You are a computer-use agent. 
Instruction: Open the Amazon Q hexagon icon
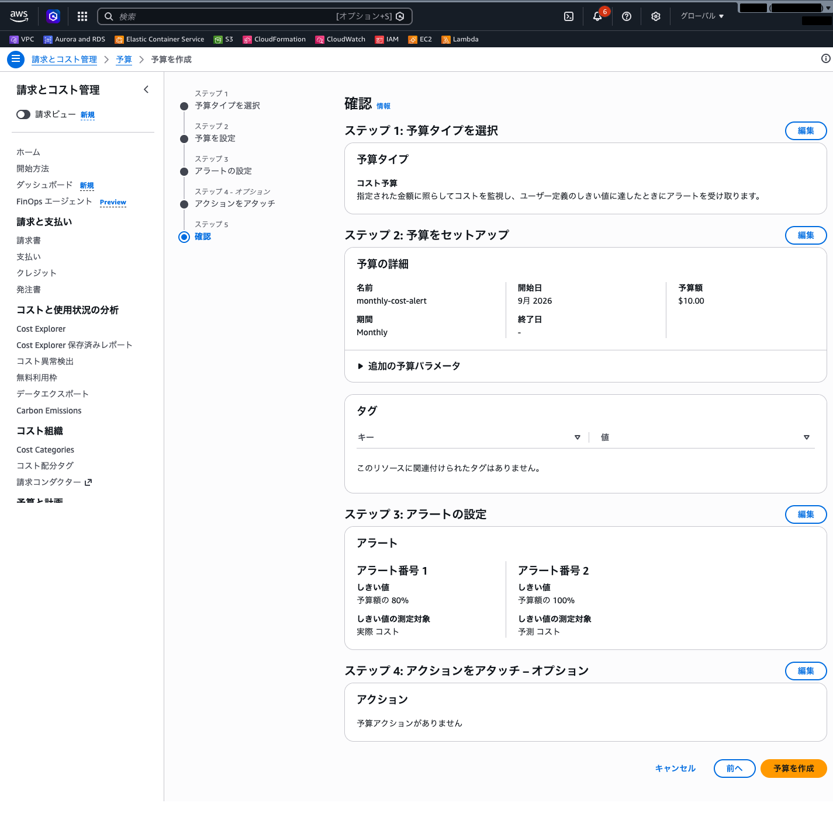tap(53, 16)
